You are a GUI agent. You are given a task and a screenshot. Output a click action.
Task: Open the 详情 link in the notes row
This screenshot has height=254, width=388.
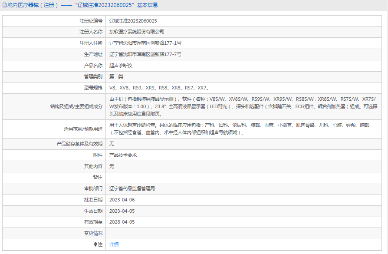(114, 244)
